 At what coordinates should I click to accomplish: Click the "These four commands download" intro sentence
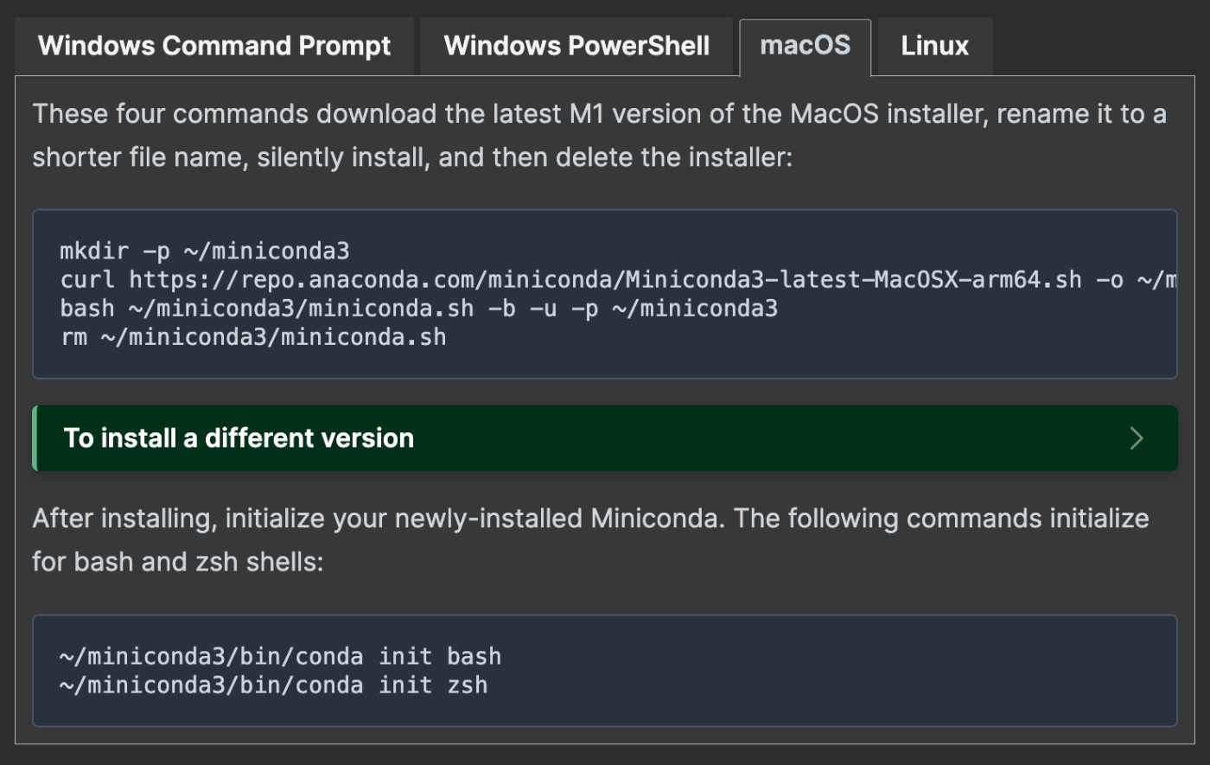click(600, 114)
